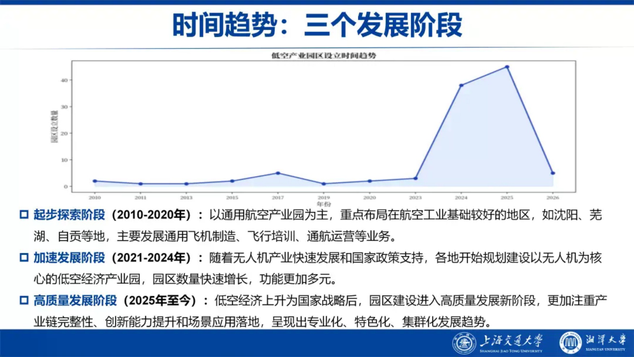
Task: Click the square bullet before 高质量发展阶段
Action: (24, 300)
